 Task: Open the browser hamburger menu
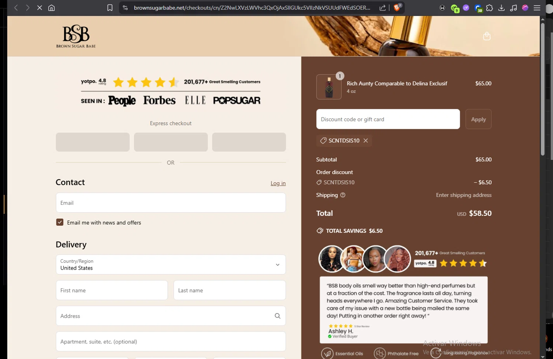(x=537, y=8)
